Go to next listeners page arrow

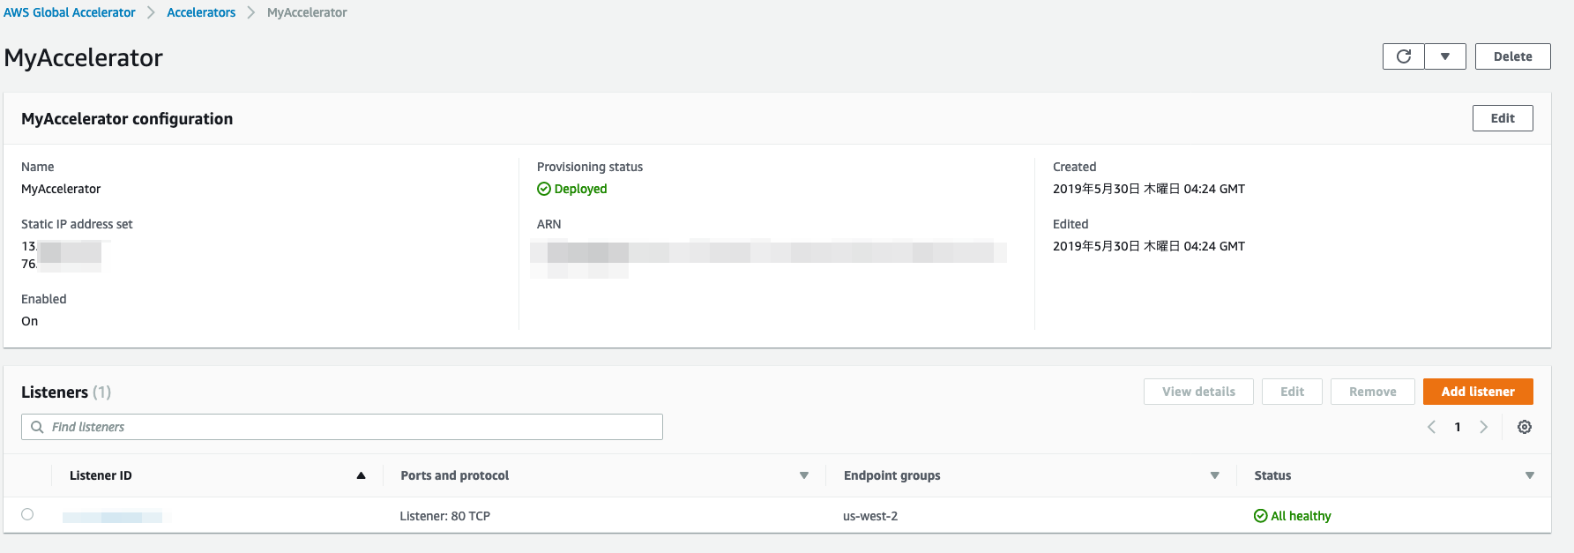click(1483, 427)
